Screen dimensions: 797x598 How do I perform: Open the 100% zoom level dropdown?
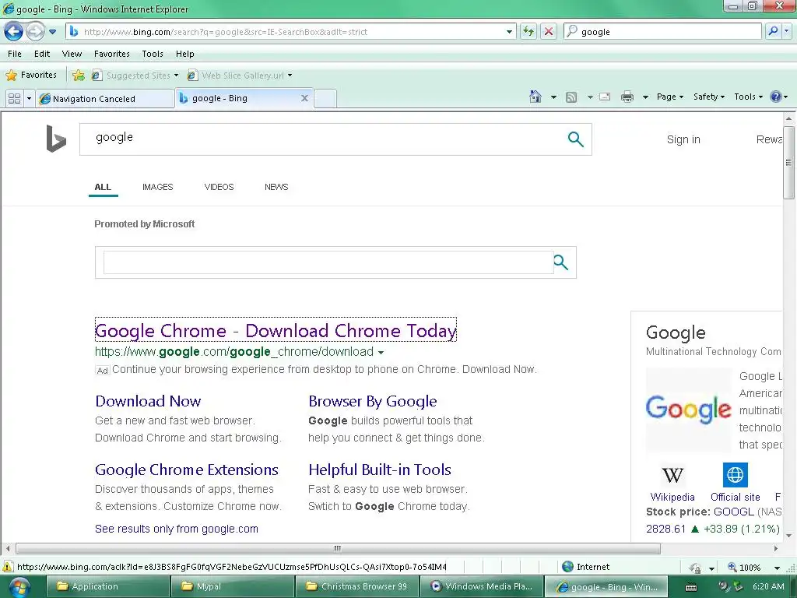pyautogui.click(x=777, y=568)
